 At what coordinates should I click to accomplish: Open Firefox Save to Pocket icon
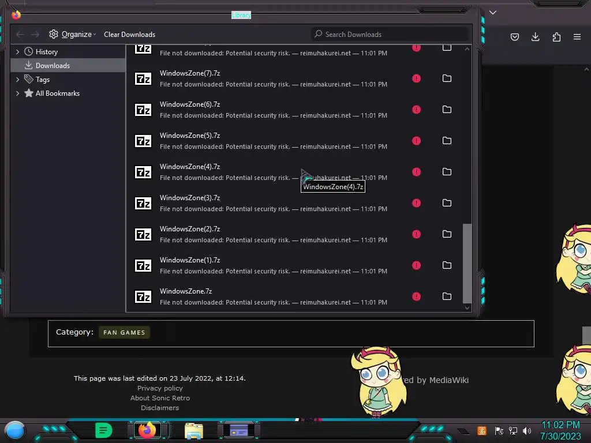tap(514, 37)
